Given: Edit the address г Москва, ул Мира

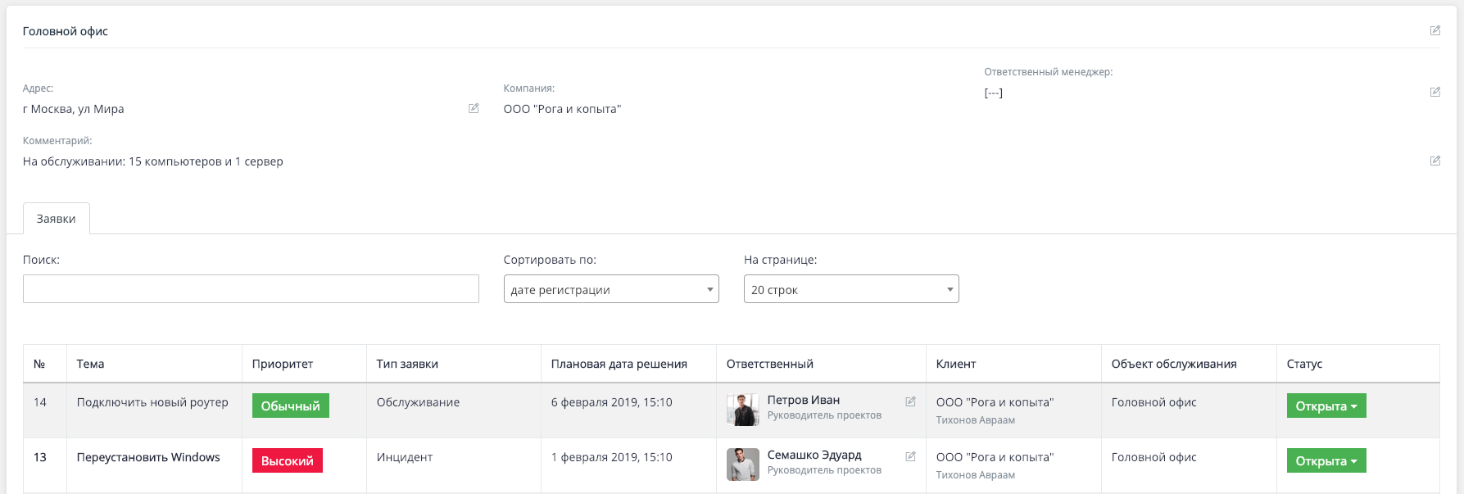Looking at the screenshot, I should pyautogui.click(x=474, y=108).
